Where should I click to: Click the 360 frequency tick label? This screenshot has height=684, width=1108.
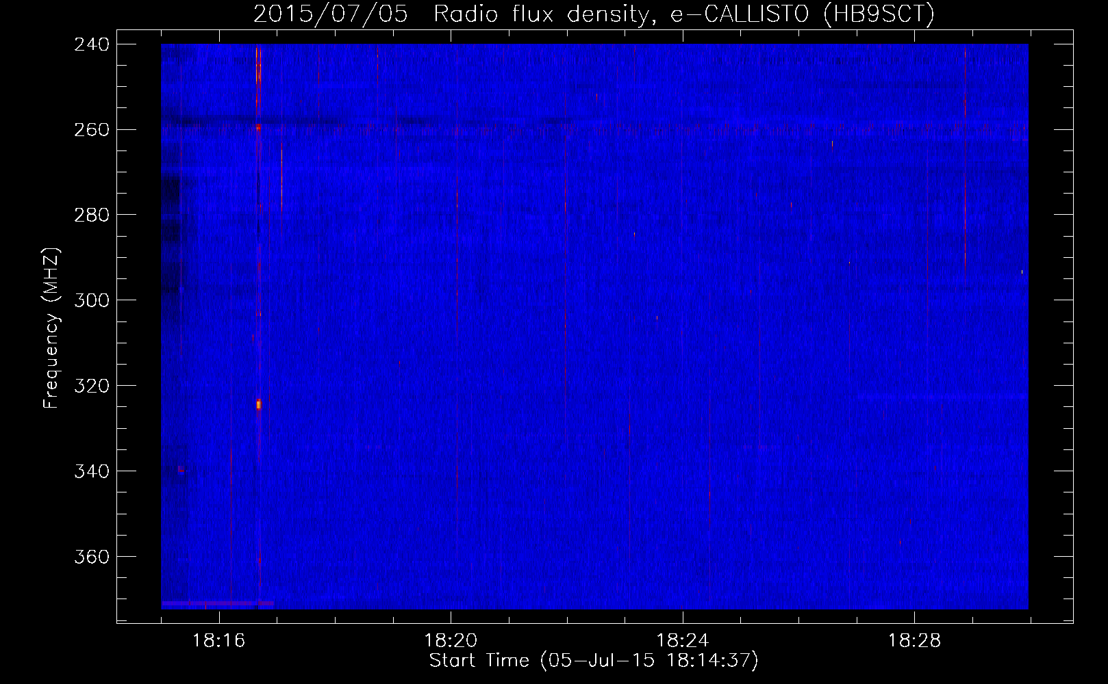point(92,557)
